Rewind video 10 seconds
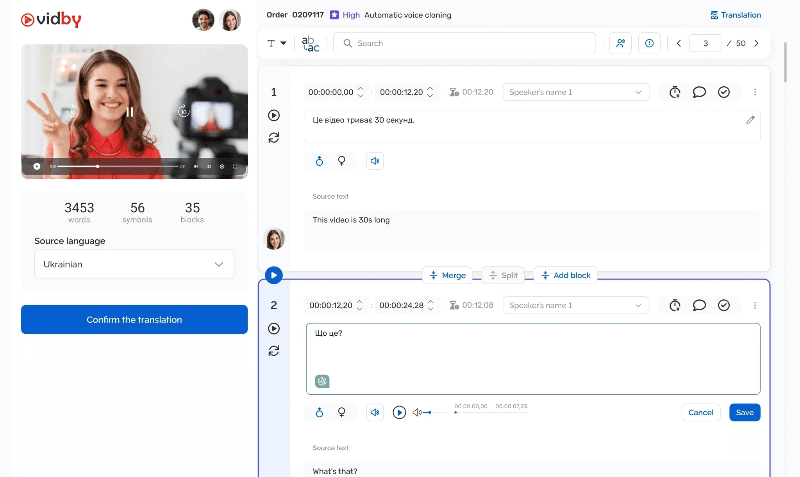The image size is (800, 477). pyautogui.click(x=73, y=111)
